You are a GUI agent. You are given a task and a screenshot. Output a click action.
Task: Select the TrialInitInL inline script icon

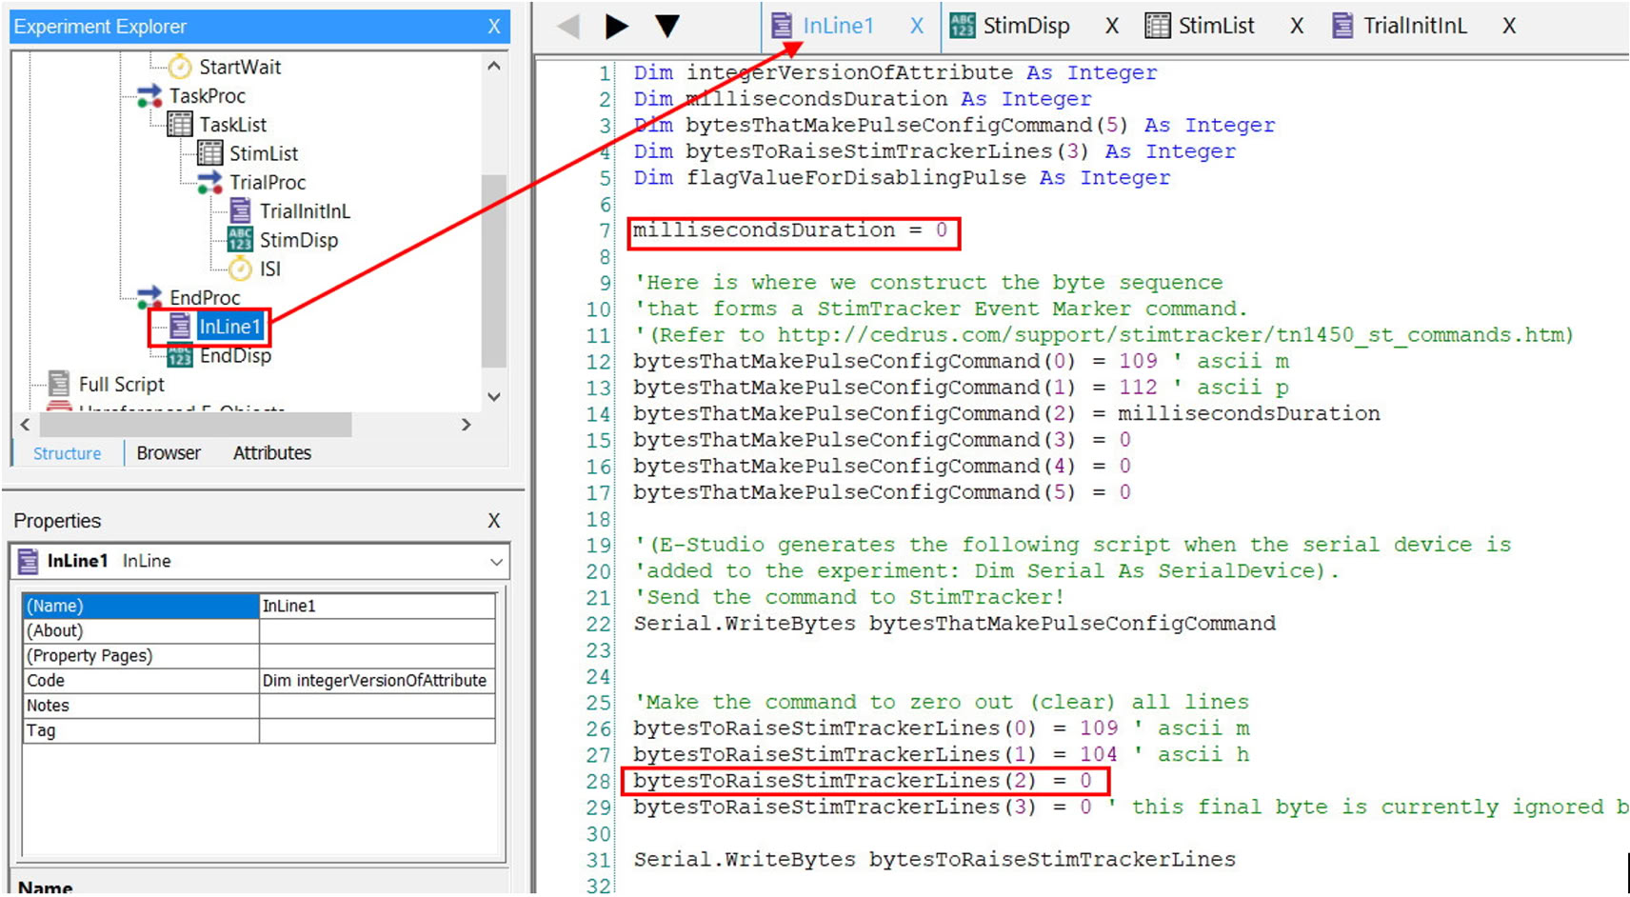(x=240, y=211)
